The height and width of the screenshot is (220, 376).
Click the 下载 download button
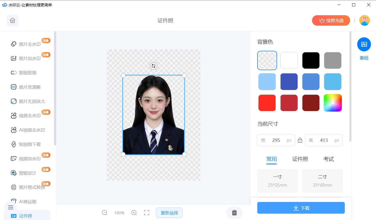click(301, 208)
